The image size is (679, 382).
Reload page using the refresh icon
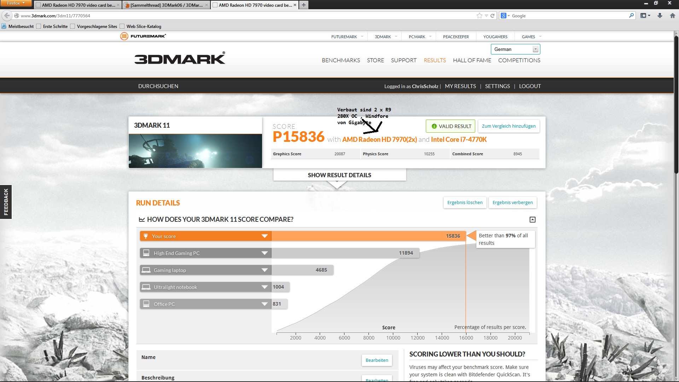coord(492,16)
